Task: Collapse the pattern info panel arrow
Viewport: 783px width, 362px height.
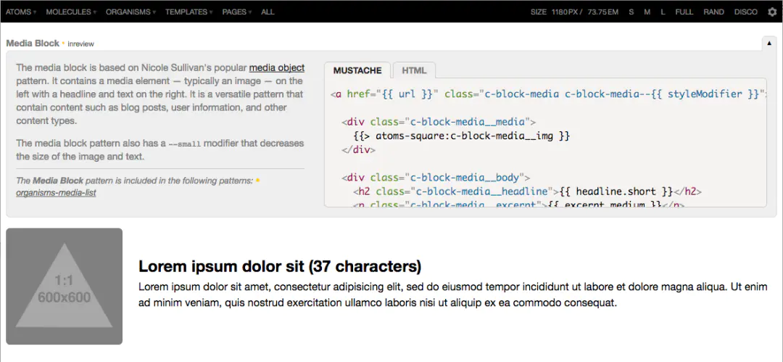Action: pyautogui.click(x=769, y=44)
